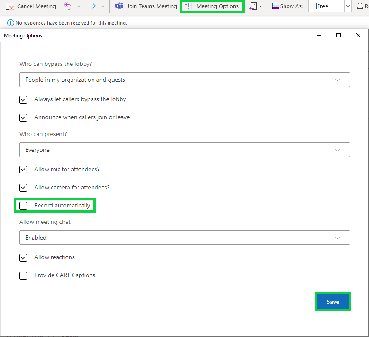Close the Meeting Options window
This screenshot has width=369, height=337.
point(358,35)
